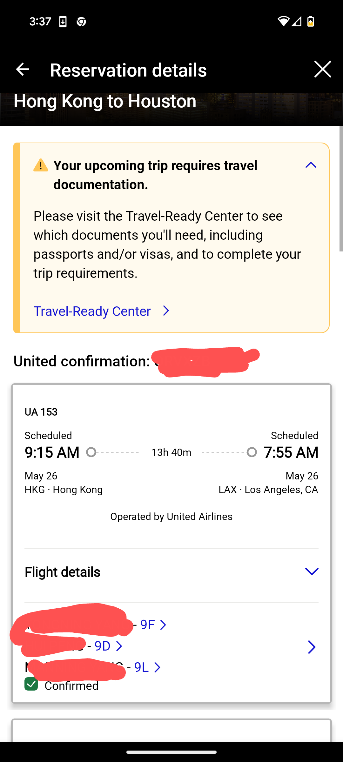Viewport: 343px width, 762px height.
Task: Tap the yellow warning triangle icon
Action: point(41,165)
